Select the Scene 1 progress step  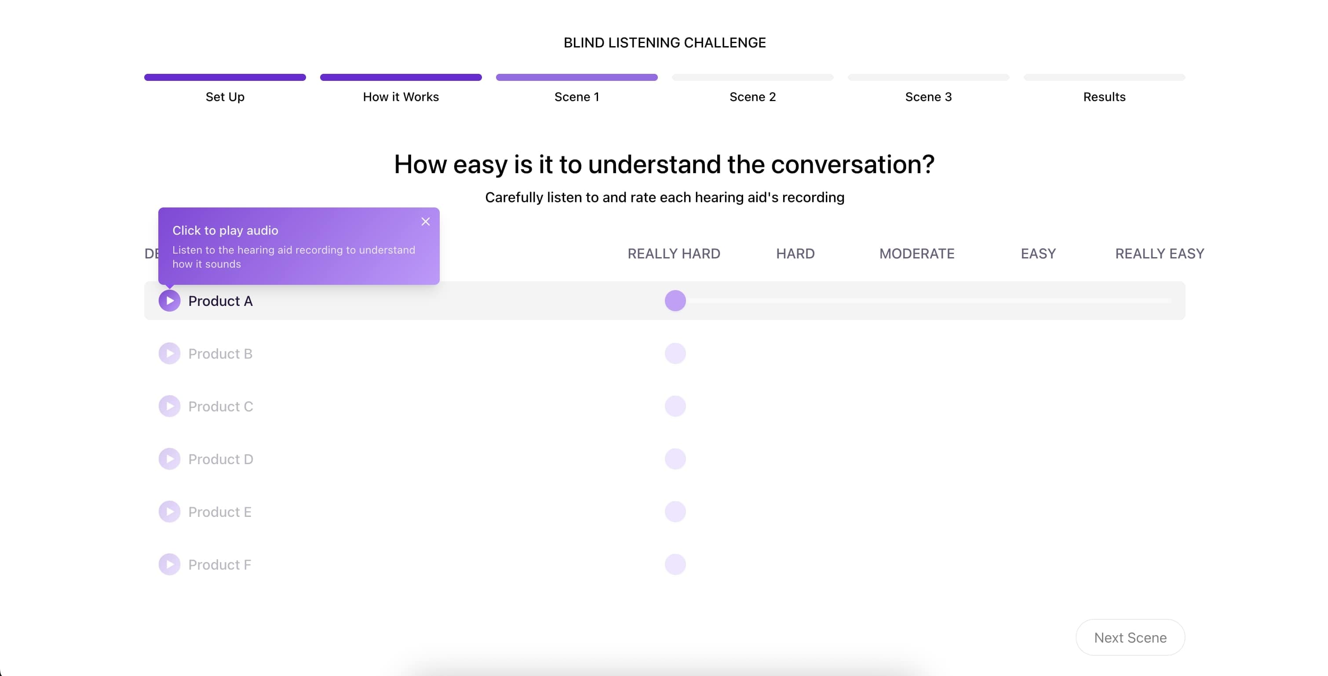point(576,96)
